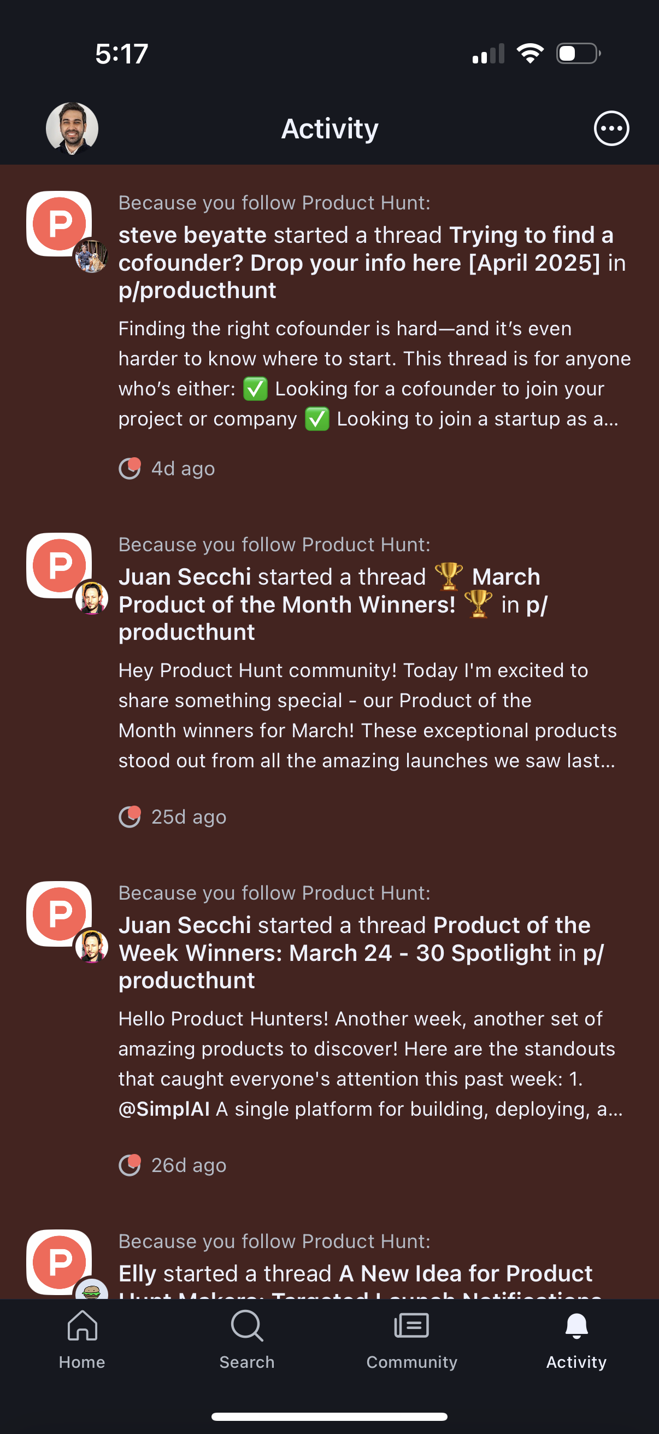The width and height of the screenshot is (659, 1434).
Task: Tap the home indicator bar at bottom
Action: [329, 1416]
